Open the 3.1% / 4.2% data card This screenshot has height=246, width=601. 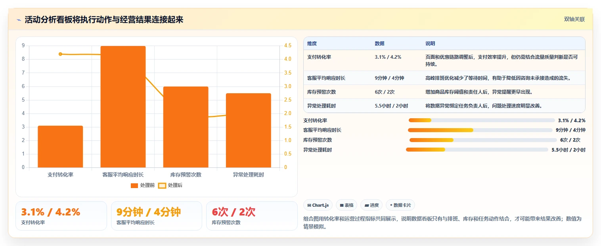[61, 216]
